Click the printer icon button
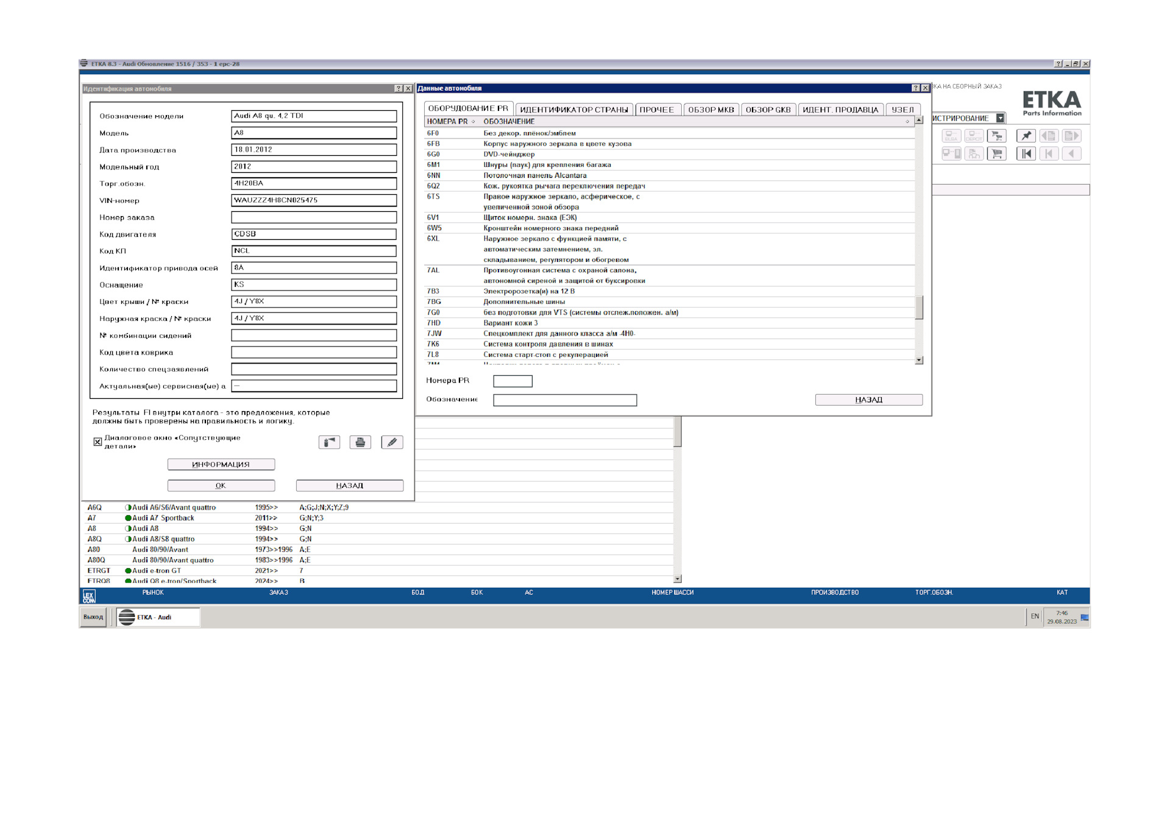The image size is (1170, 827). [360, 442]
